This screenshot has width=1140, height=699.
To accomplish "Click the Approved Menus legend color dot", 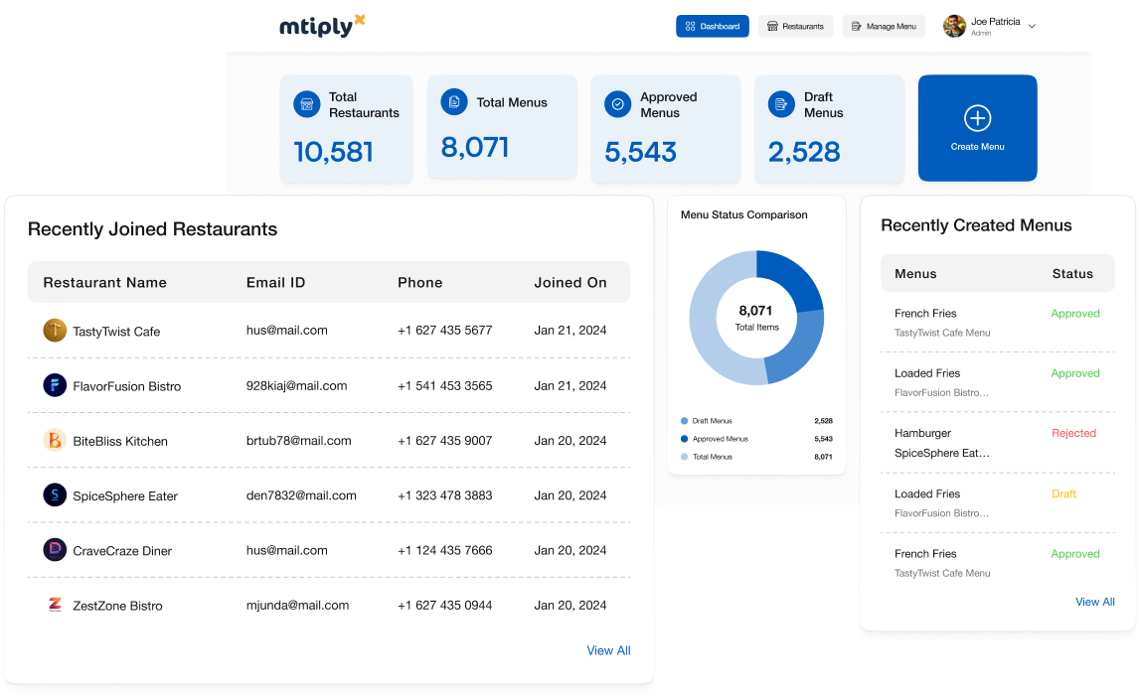I will (x=684, y=439).
